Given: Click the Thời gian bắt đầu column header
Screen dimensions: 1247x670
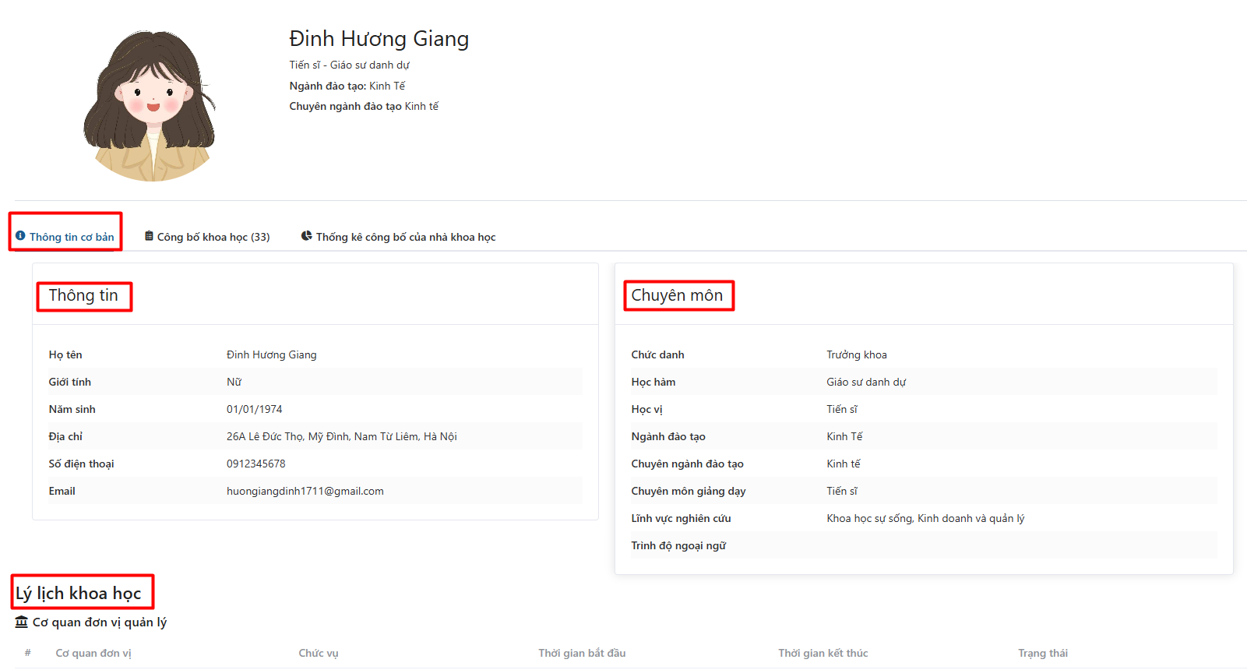Looking at the screenshot, I should tap(582, 653).
